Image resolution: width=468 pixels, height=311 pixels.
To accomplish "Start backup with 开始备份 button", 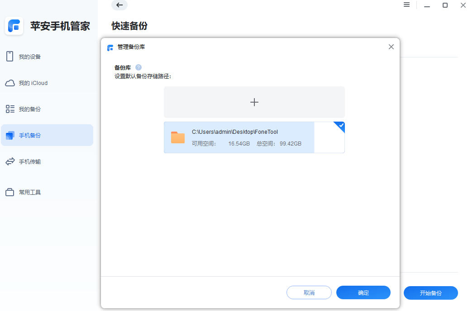I will 430,293.
